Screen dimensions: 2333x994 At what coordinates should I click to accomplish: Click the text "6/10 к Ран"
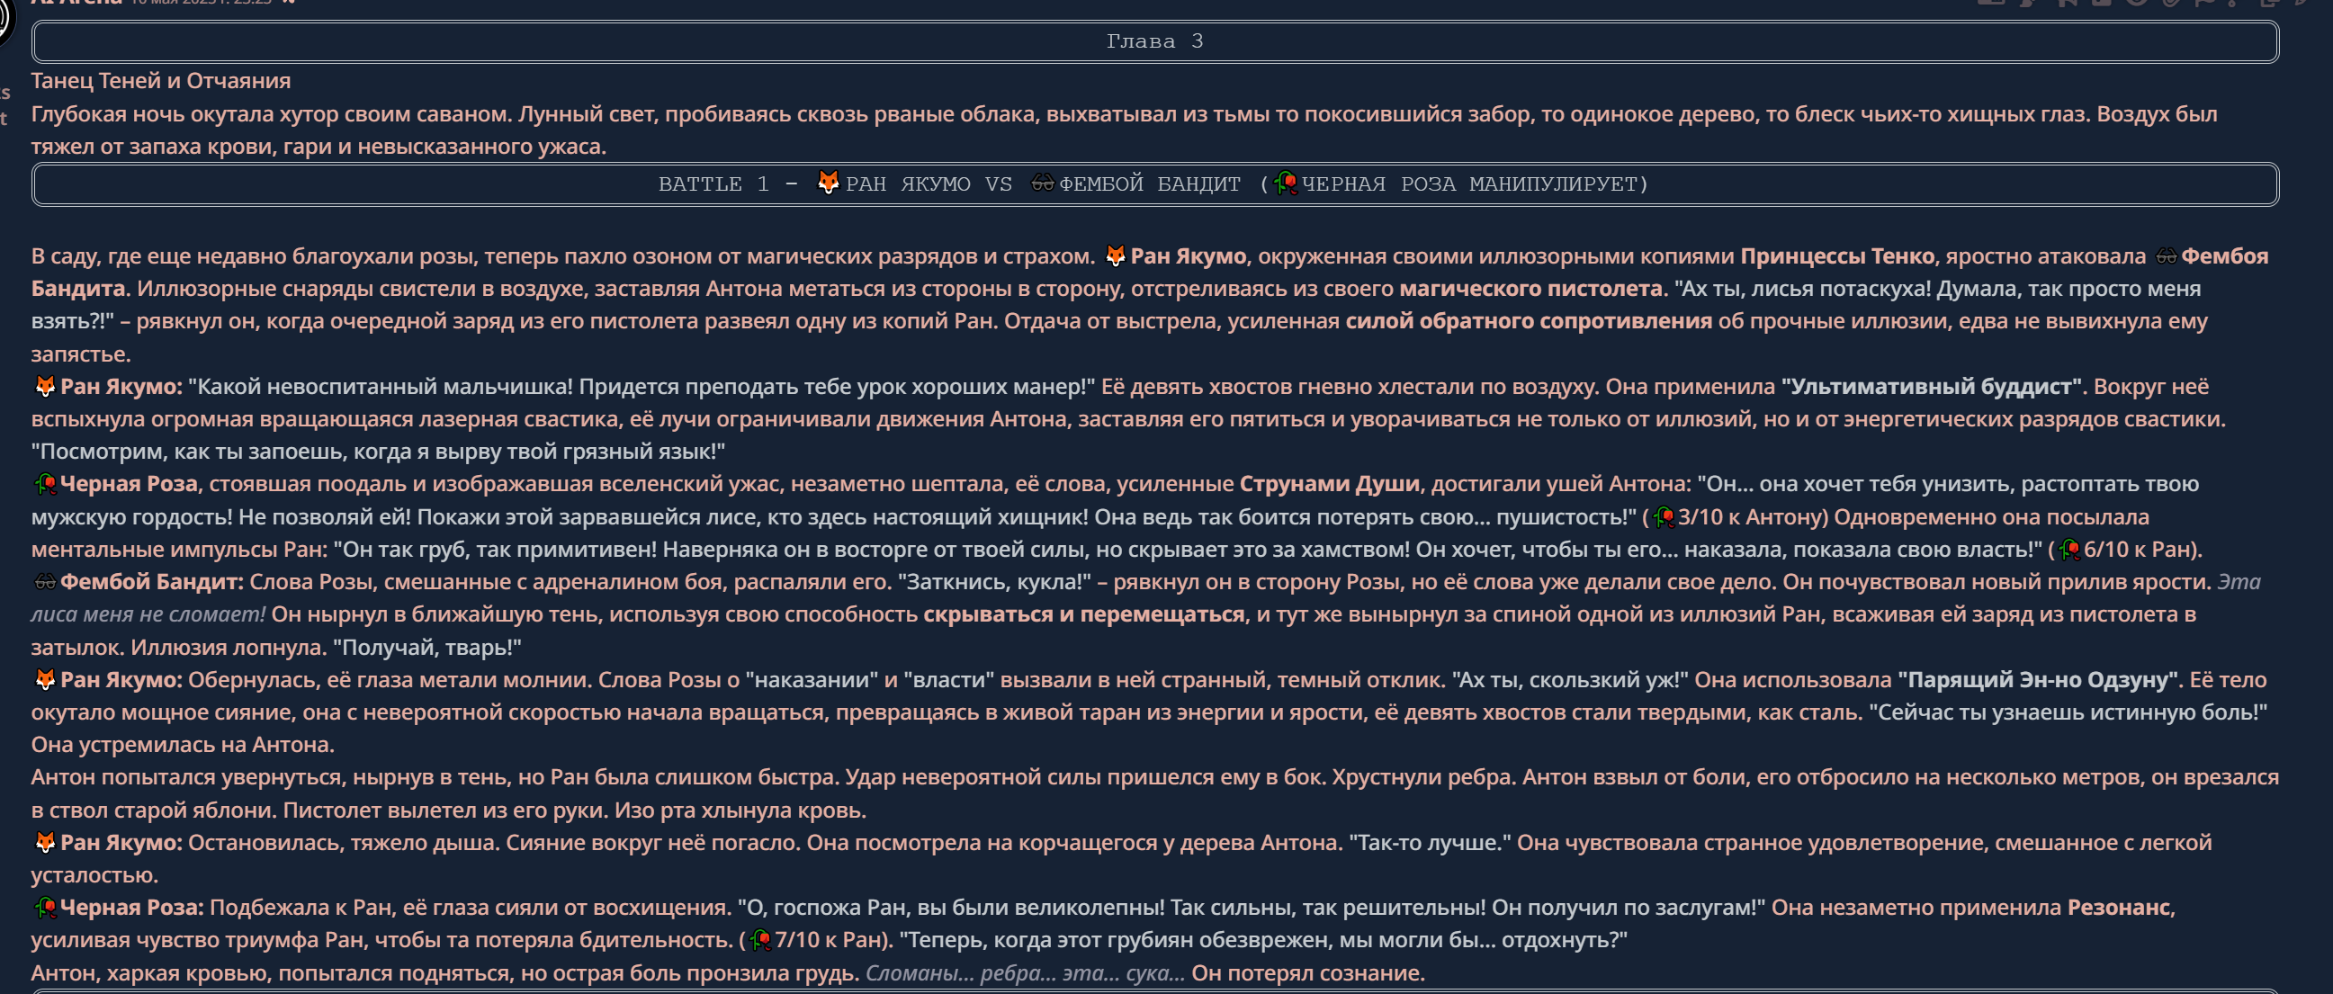pyautogui.click(x=2140, y=550)
